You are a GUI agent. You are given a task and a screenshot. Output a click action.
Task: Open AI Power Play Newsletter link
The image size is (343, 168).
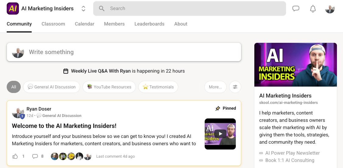pyautogui.click(x=292, y=153)
